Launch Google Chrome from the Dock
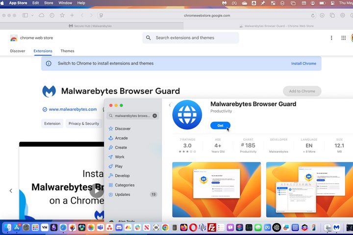Viewport: 353px width, 235px height. point(165,228)
